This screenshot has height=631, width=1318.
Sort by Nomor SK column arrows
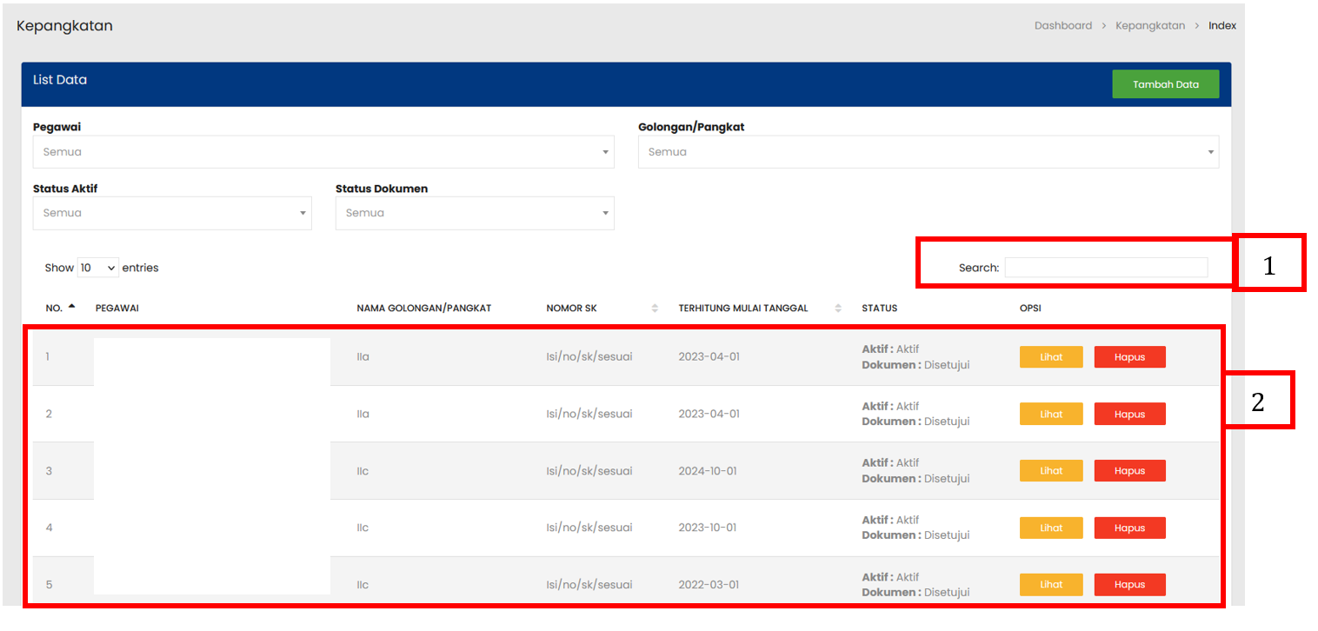tap(655, 309)
